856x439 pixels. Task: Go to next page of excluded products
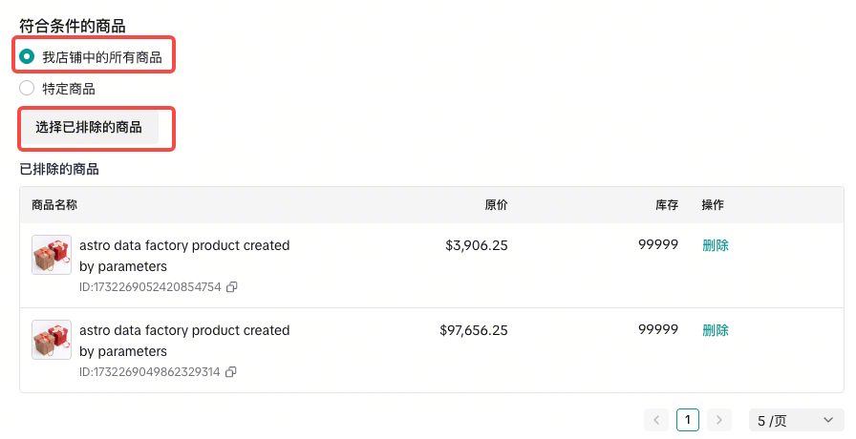(719, 420)
